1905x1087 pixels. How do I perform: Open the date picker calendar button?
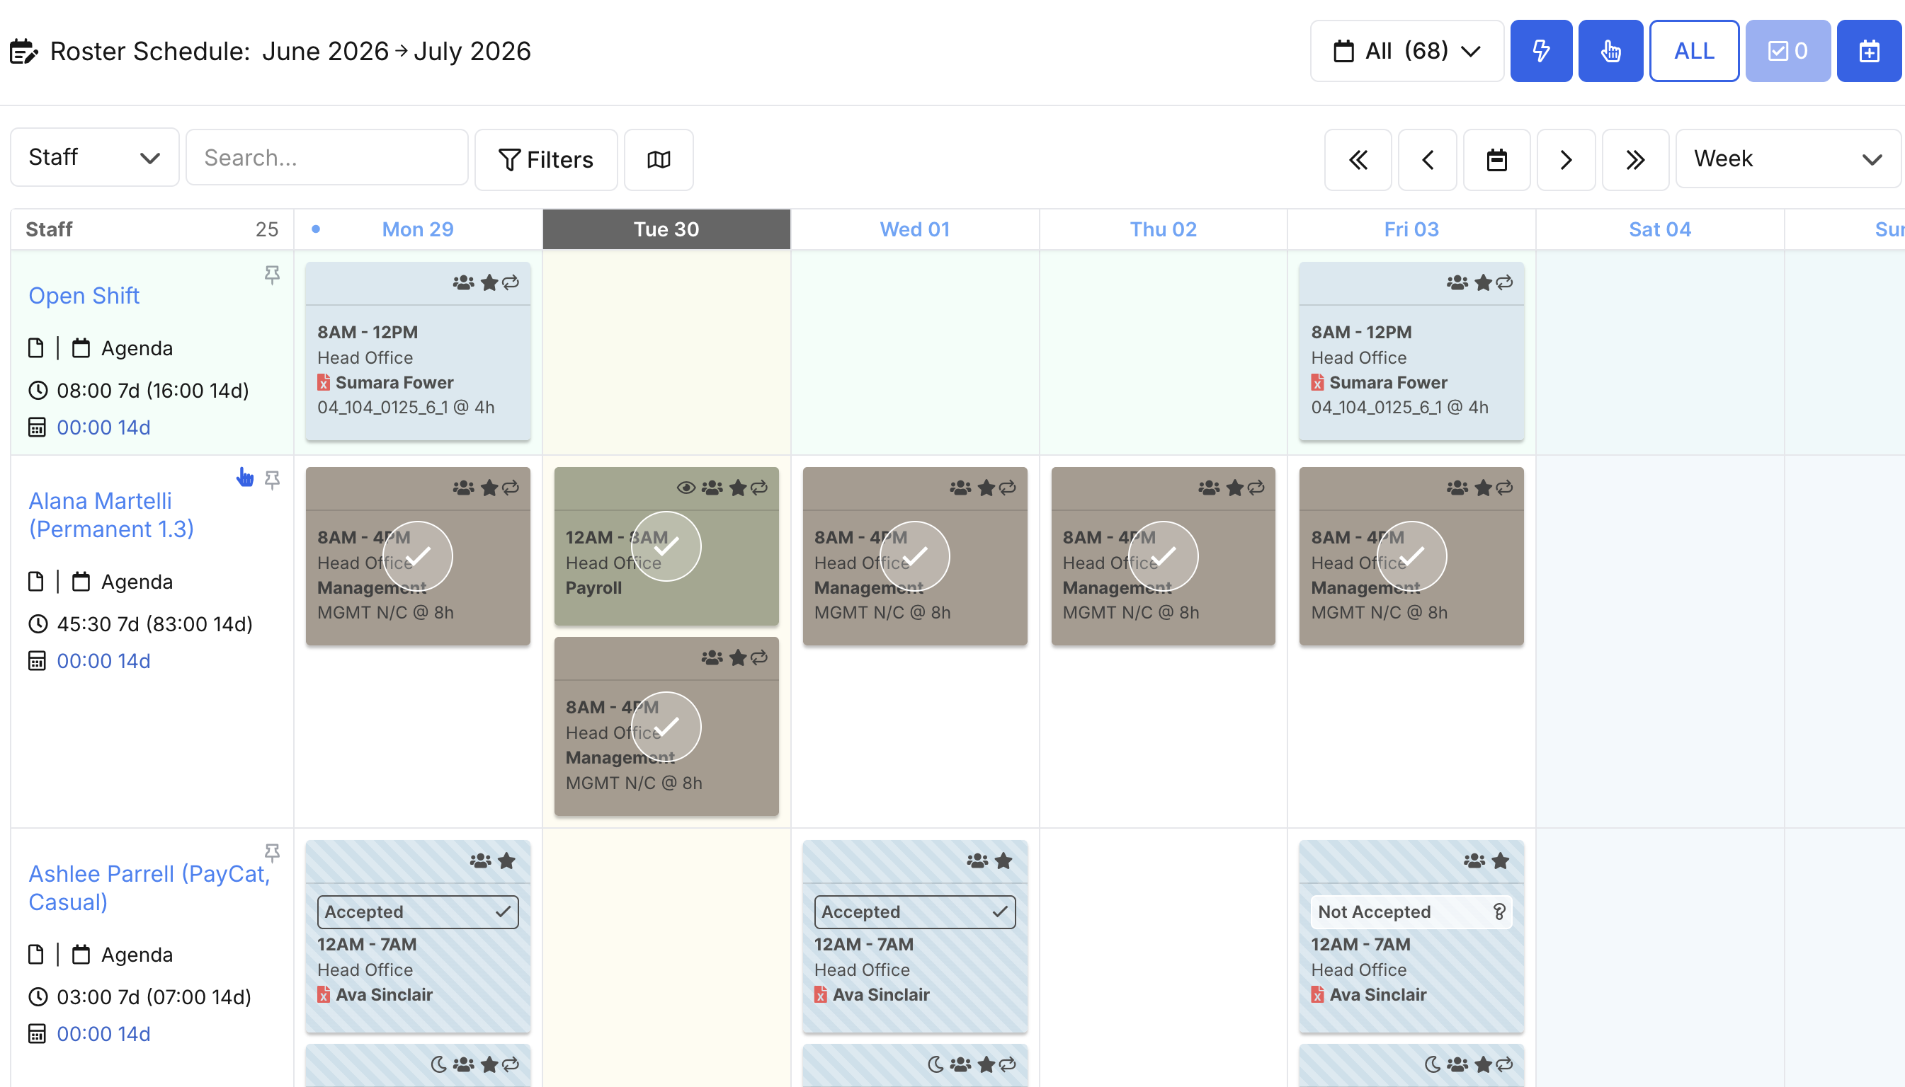click(x=1496, y=159)
